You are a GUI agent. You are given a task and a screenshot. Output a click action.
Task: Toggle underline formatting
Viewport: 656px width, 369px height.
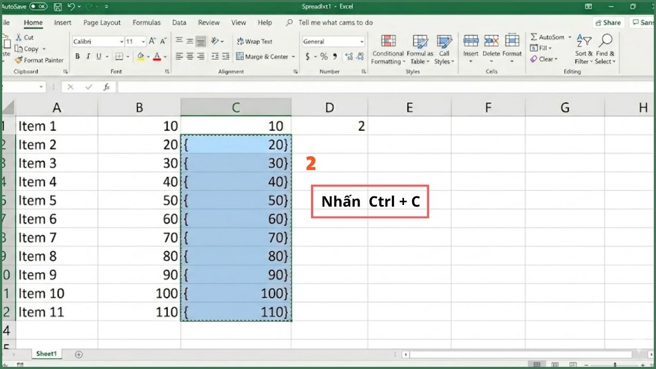coord(99,56)
